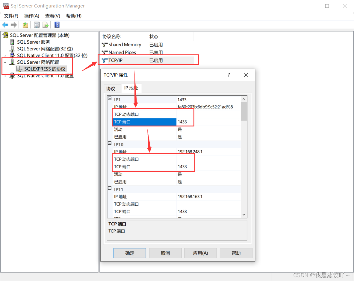Click the Back arrow toolbar icon
The height and width of the screenshot is (281, 354).
(5, 25)
